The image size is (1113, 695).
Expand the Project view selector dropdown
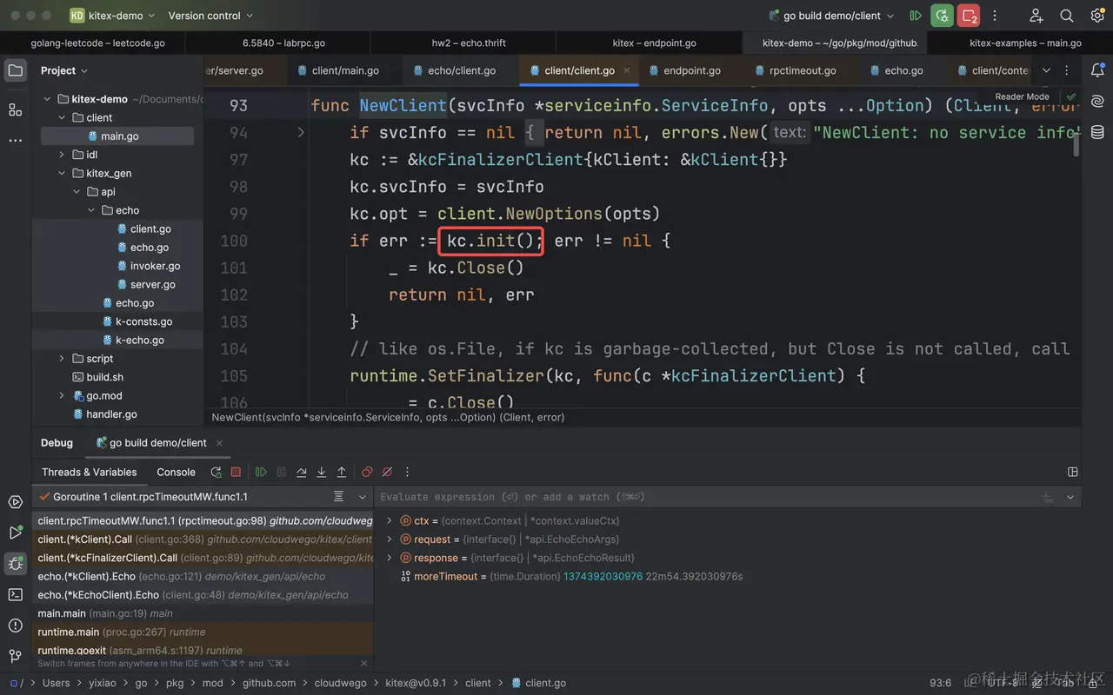click(x=64, y=70)
